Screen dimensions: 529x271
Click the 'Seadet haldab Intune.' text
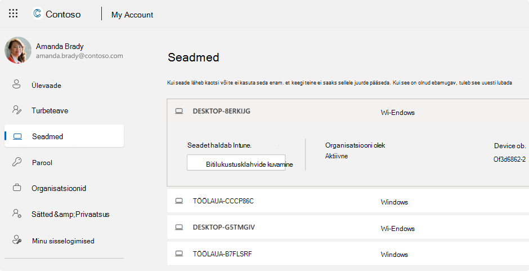219,145
